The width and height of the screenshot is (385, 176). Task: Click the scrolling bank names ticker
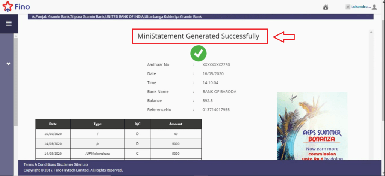(x=201, y=17)
